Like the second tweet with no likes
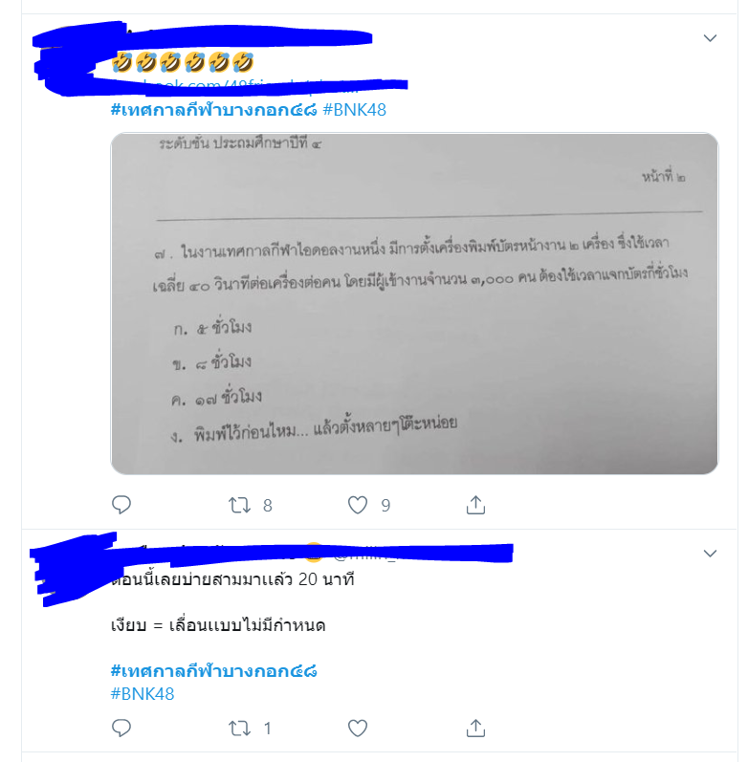 coord(358,728)
